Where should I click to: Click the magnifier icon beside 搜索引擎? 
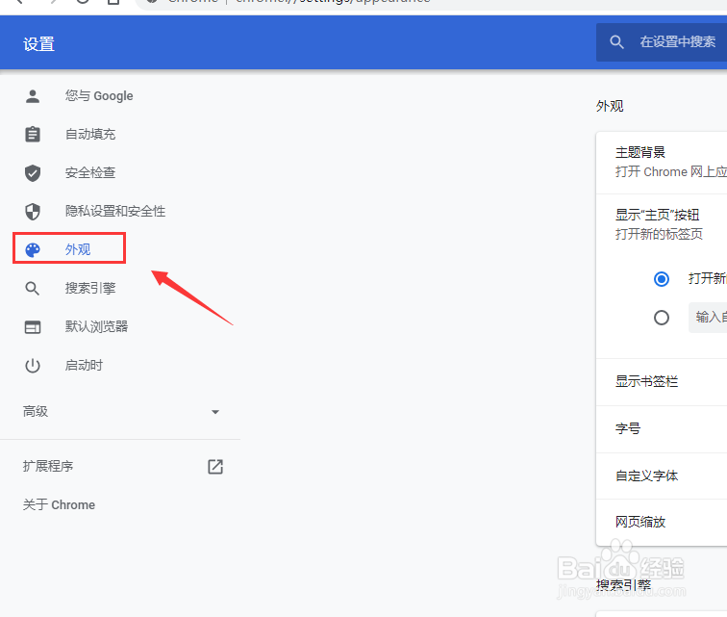pos(33,289)
